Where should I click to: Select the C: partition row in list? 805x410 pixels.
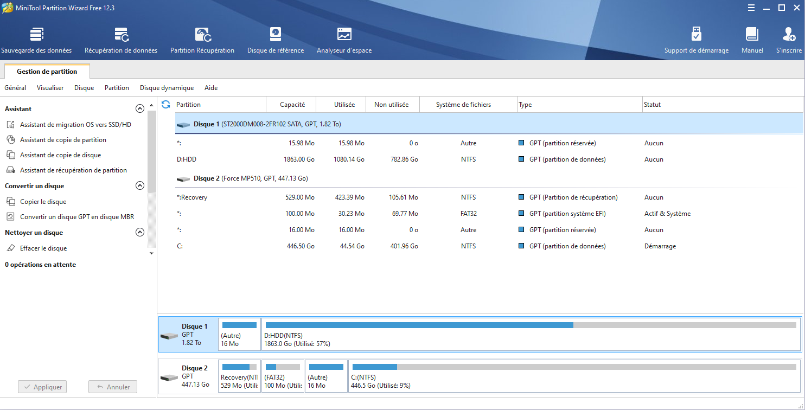[489, 246]
